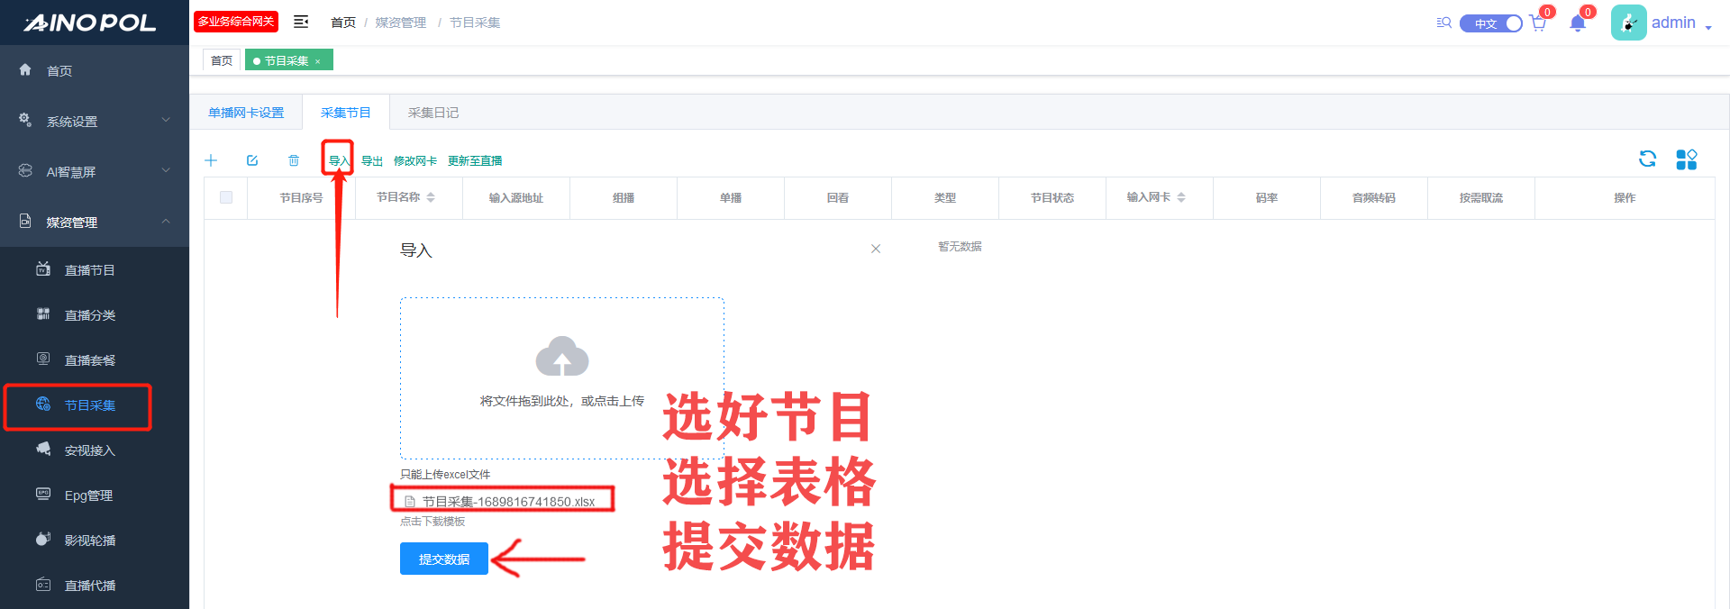Toggle the 中文 language switch

pyautogui.click(x=1491, y=23)
